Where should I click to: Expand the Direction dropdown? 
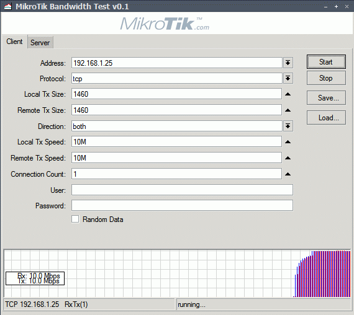tap(288, 126)
